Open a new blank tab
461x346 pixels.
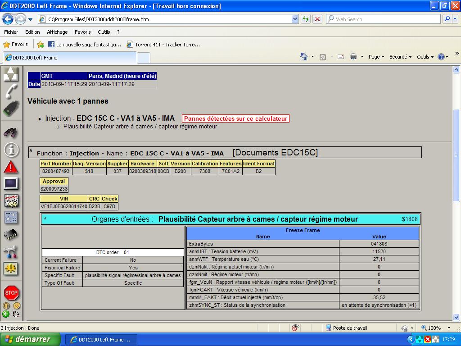(144, 58)
